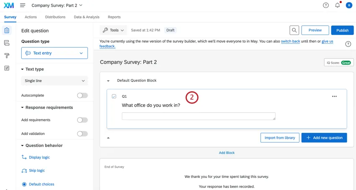
Task: Collapse the Default Question Block
Action: (108, 81)
